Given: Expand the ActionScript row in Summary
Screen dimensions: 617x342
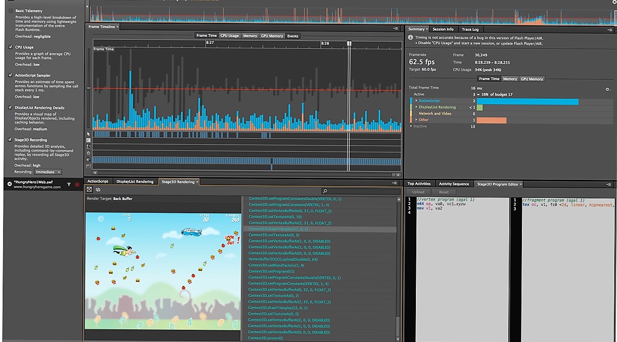Looking at the screenshot, I should [x=416, y=101].
